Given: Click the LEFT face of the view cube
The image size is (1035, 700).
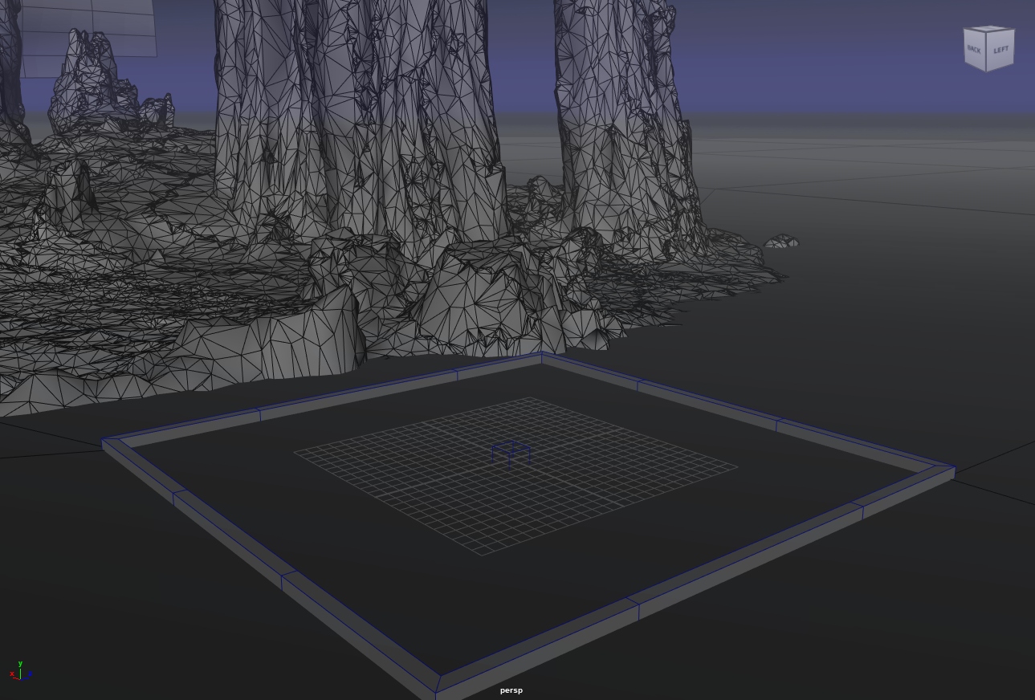Looking at the screenshot, I should coord(1000,50).
